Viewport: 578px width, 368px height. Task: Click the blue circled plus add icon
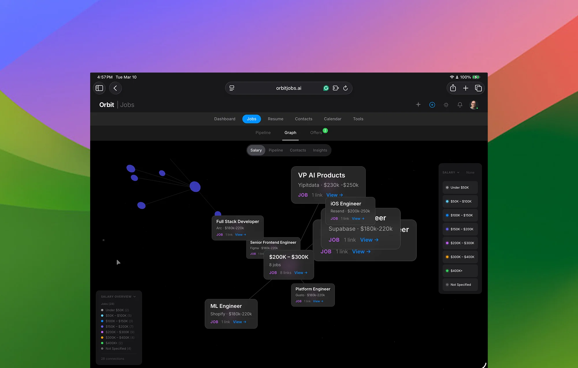pos(432,105)
